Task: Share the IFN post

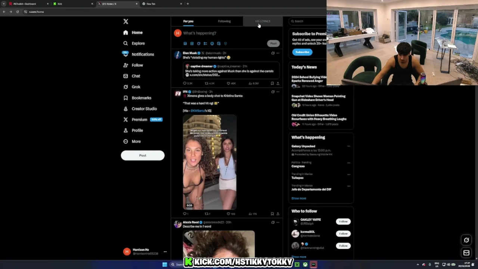Action: (278, 214)
